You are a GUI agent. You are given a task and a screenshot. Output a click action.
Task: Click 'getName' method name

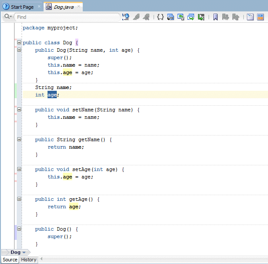click(89, 139)
